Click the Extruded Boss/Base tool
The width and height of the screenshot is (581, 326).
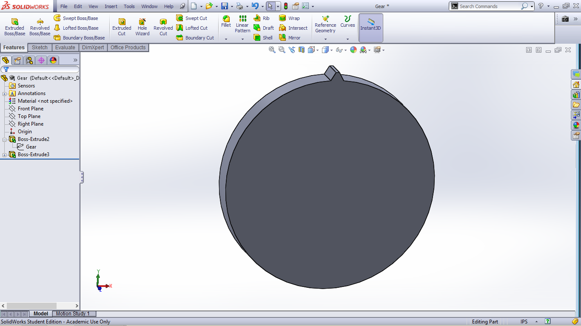[14, 27]
